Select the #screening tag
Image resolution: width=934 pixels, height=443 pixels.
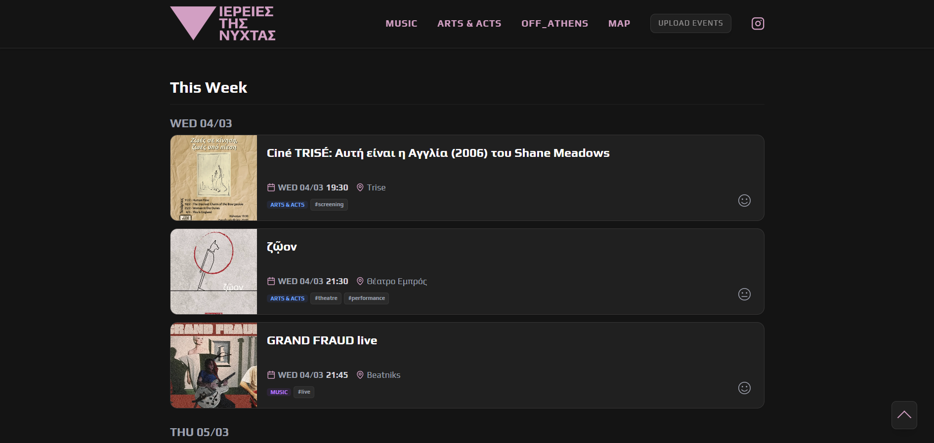click(329, 205)
